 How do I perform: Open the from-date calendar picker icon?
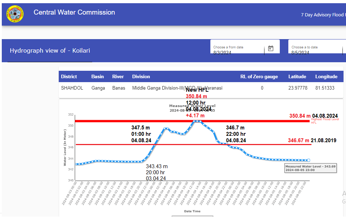(271, 48)
